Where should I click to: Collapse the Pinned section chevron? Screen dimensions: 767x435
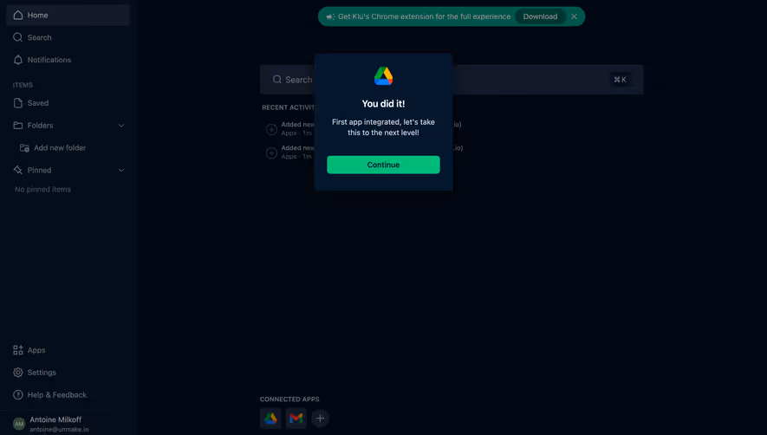click(x=121, y=171)
